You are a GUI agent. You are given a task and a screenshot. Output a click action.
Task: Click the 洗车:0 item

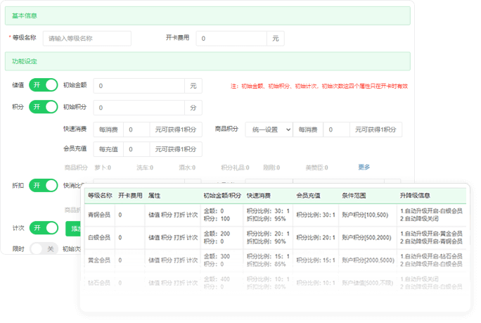coord(145,167)
